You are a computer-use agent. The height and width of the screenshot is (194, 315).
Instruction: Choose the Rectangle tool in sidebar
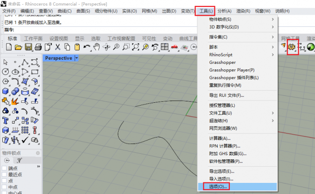click(35, 72)
